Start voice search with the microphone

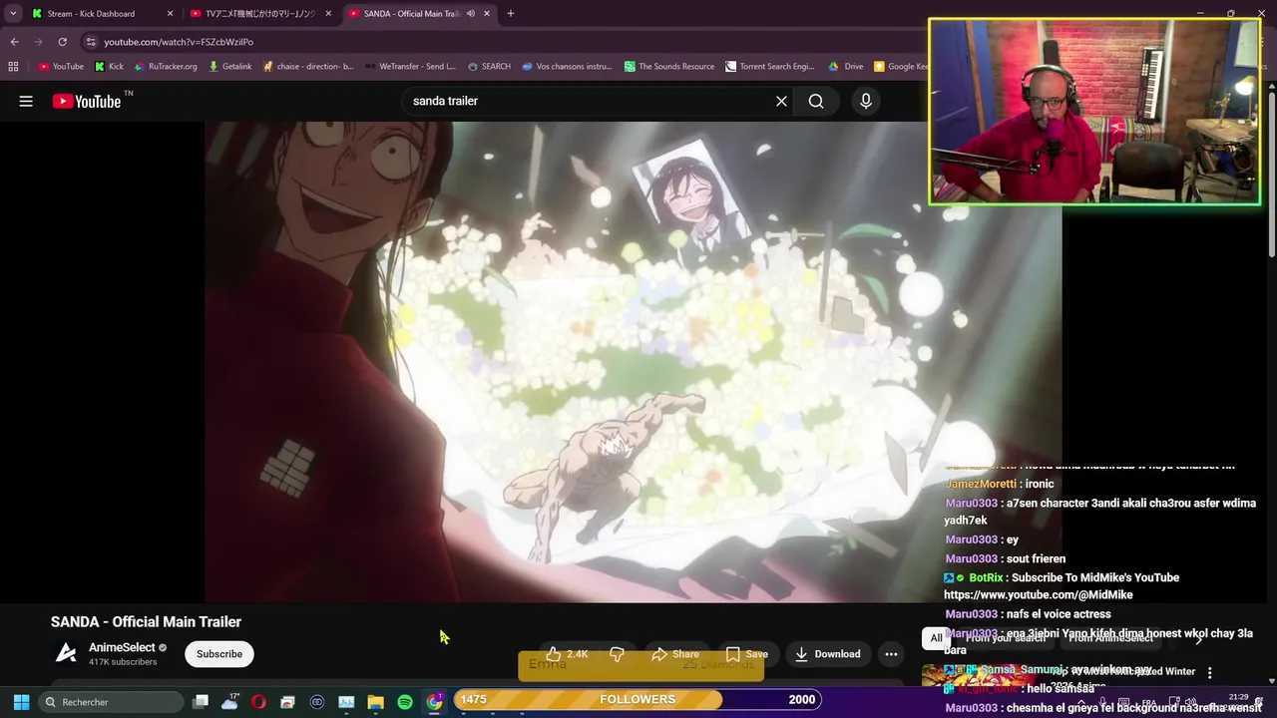pyautogui.click(x=866, y=101)
